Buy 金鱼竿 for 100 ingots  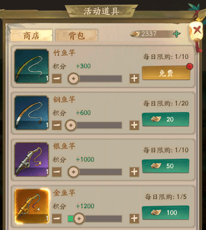pos(166,213)
